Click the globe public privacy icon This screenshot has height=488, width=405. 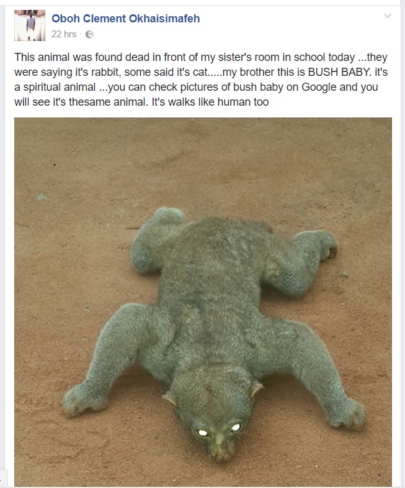point(89,34)
